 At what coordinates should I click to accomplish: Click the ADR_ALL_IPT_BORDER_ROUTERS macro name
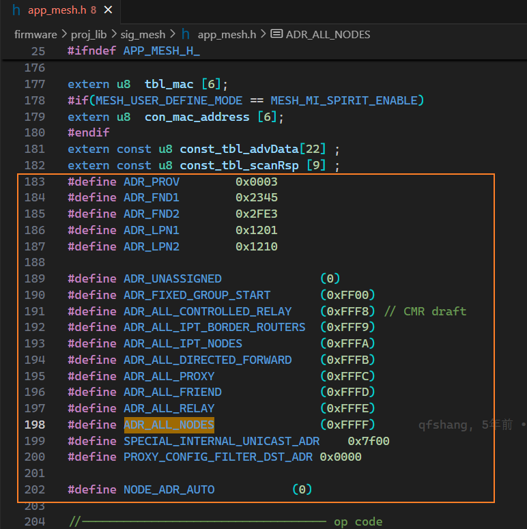point(214,327)
